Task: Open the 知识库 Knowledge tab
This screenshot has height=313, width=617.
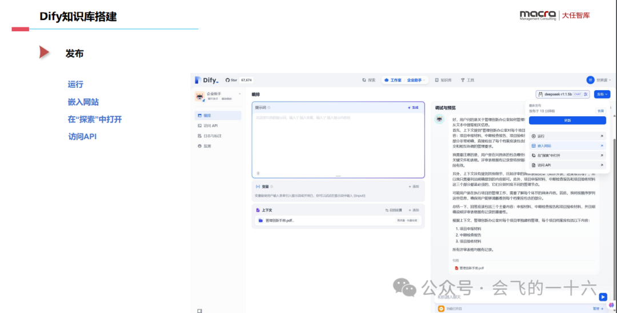Action: [x=443, y=80]
